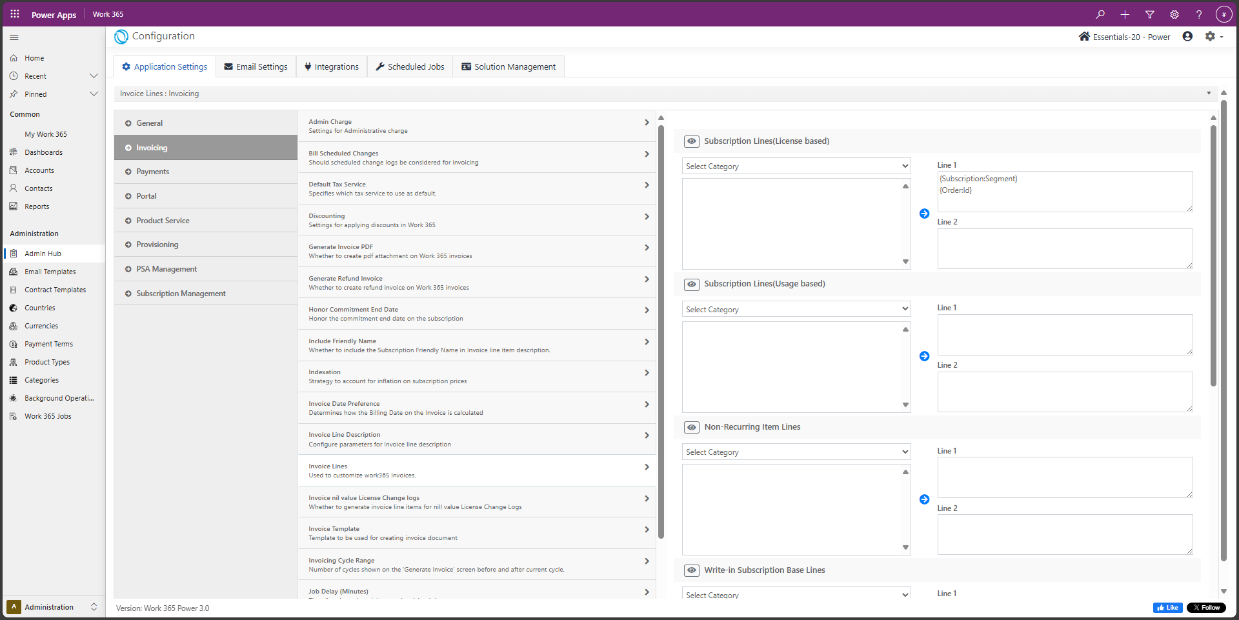Switch to Email Settings tab
The width and height of the screenshot is (1239, 620).
pyautogui.click(x=256, y=66)
